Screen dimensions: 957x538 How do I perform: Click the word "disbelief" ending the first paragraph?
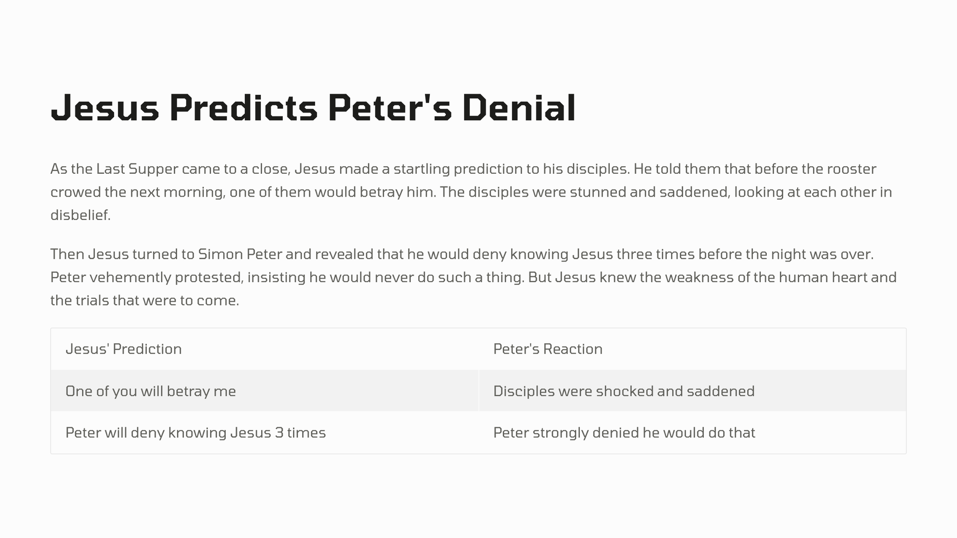(79, 215)
